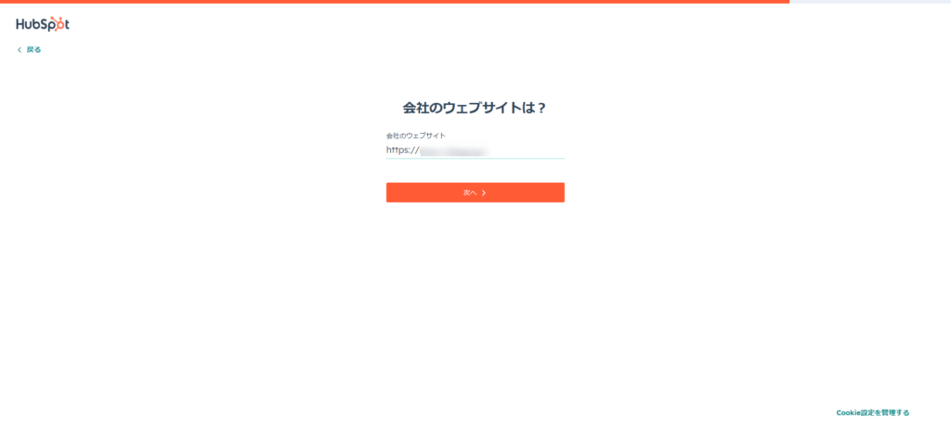The height and width of the screenshot is (430, 951).
Task: Click empty end of website input field
Action: pos(527,150)
